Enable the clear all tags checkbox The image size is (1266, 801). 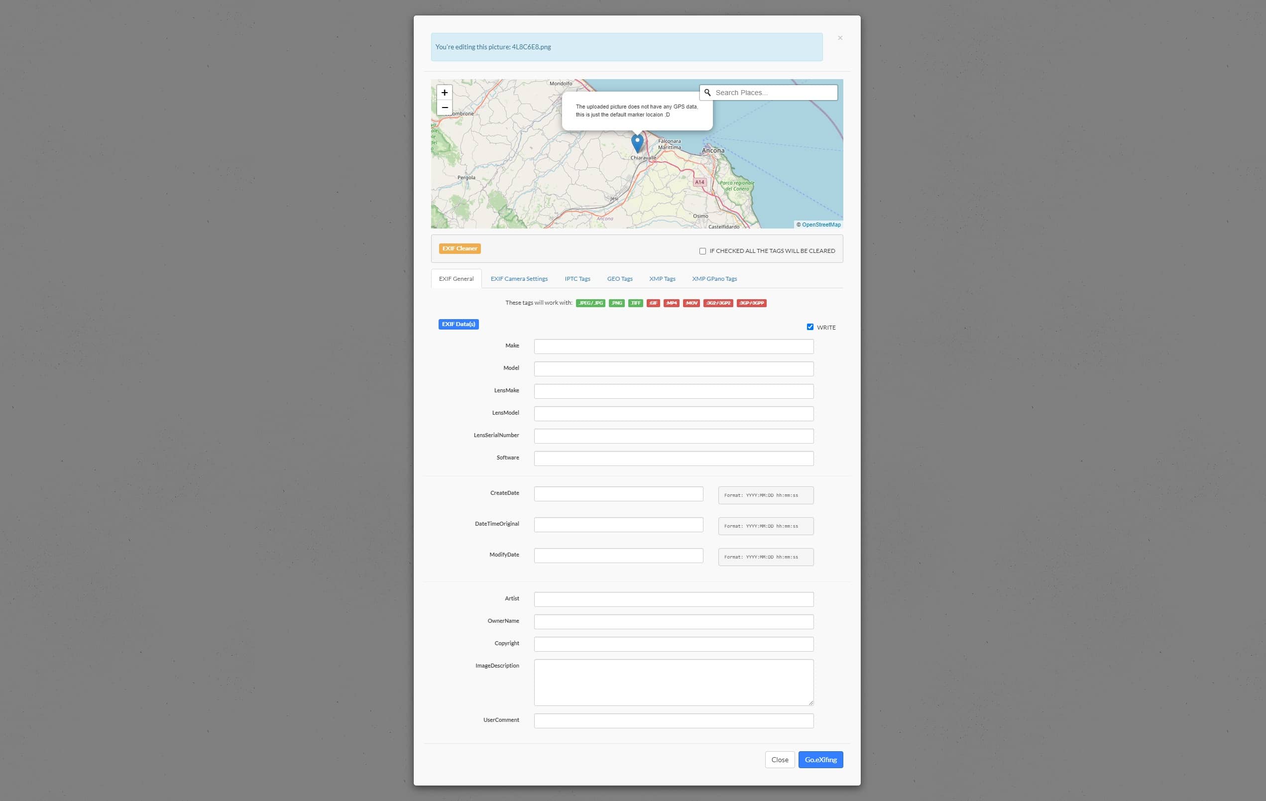tap(702, 251)
